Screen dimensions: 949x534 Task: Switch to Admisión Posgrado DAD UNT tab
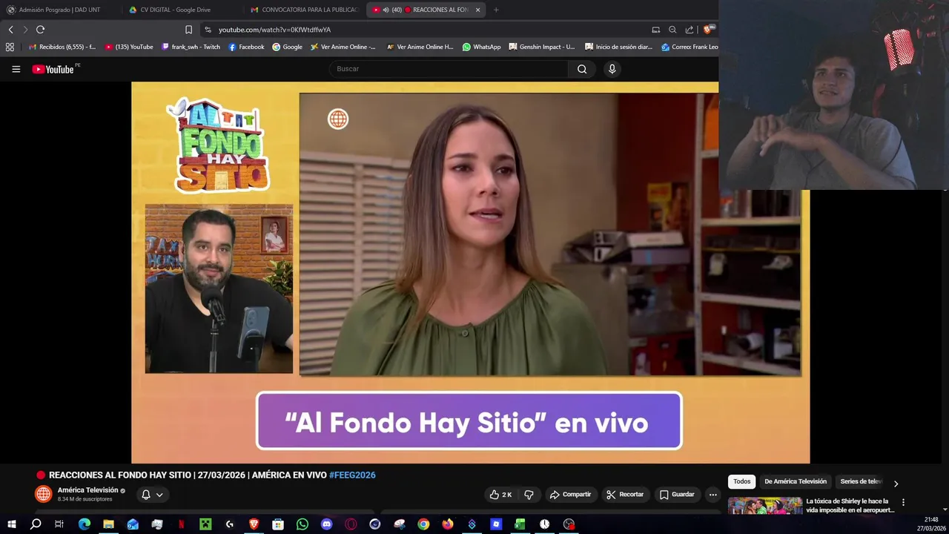coord(59,10)
